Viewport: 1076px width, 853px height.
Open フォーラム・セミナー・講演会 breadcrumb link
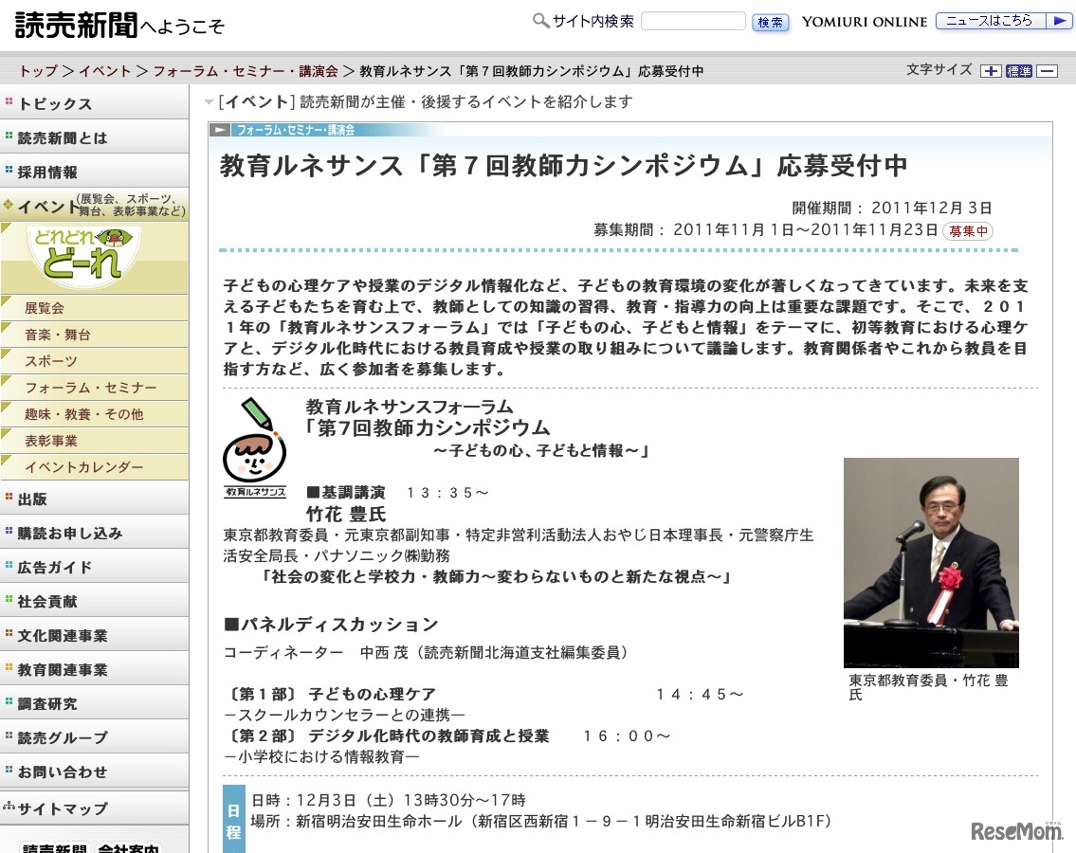tap(245, 71)
